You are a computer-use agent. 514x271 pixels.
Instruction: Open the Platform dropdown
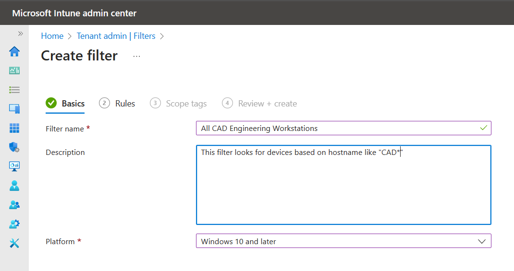(343, 241)
